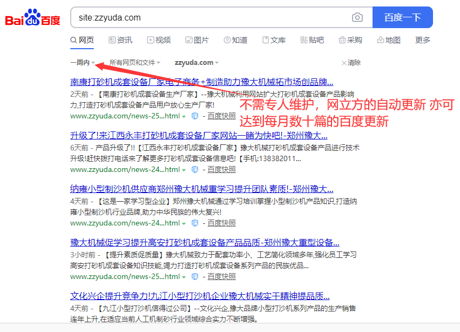The width and height of the screenshot is (460, 332).
Task: Expand the zzyuda.com site filter dropdown
Action: 197,63
